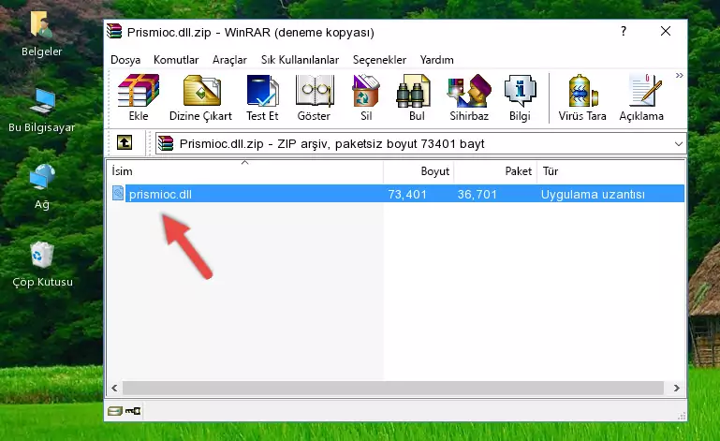The height and width of the screenshot is (441, 720).
Task: Open the Seçenekler menu
Action: (379, 60)
